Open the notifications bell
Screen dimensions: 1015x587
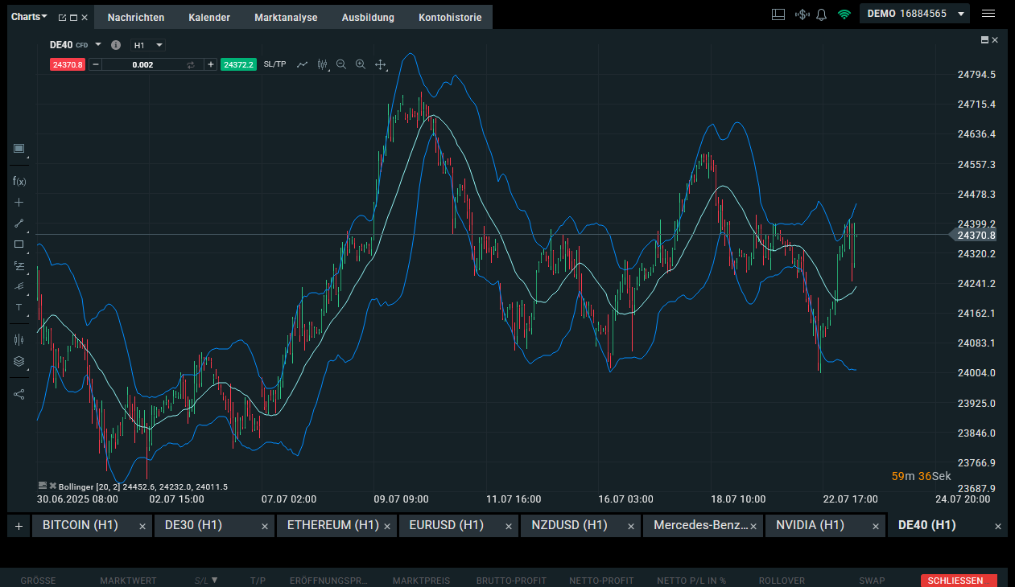pyautogui.click(x=822, y=14)
